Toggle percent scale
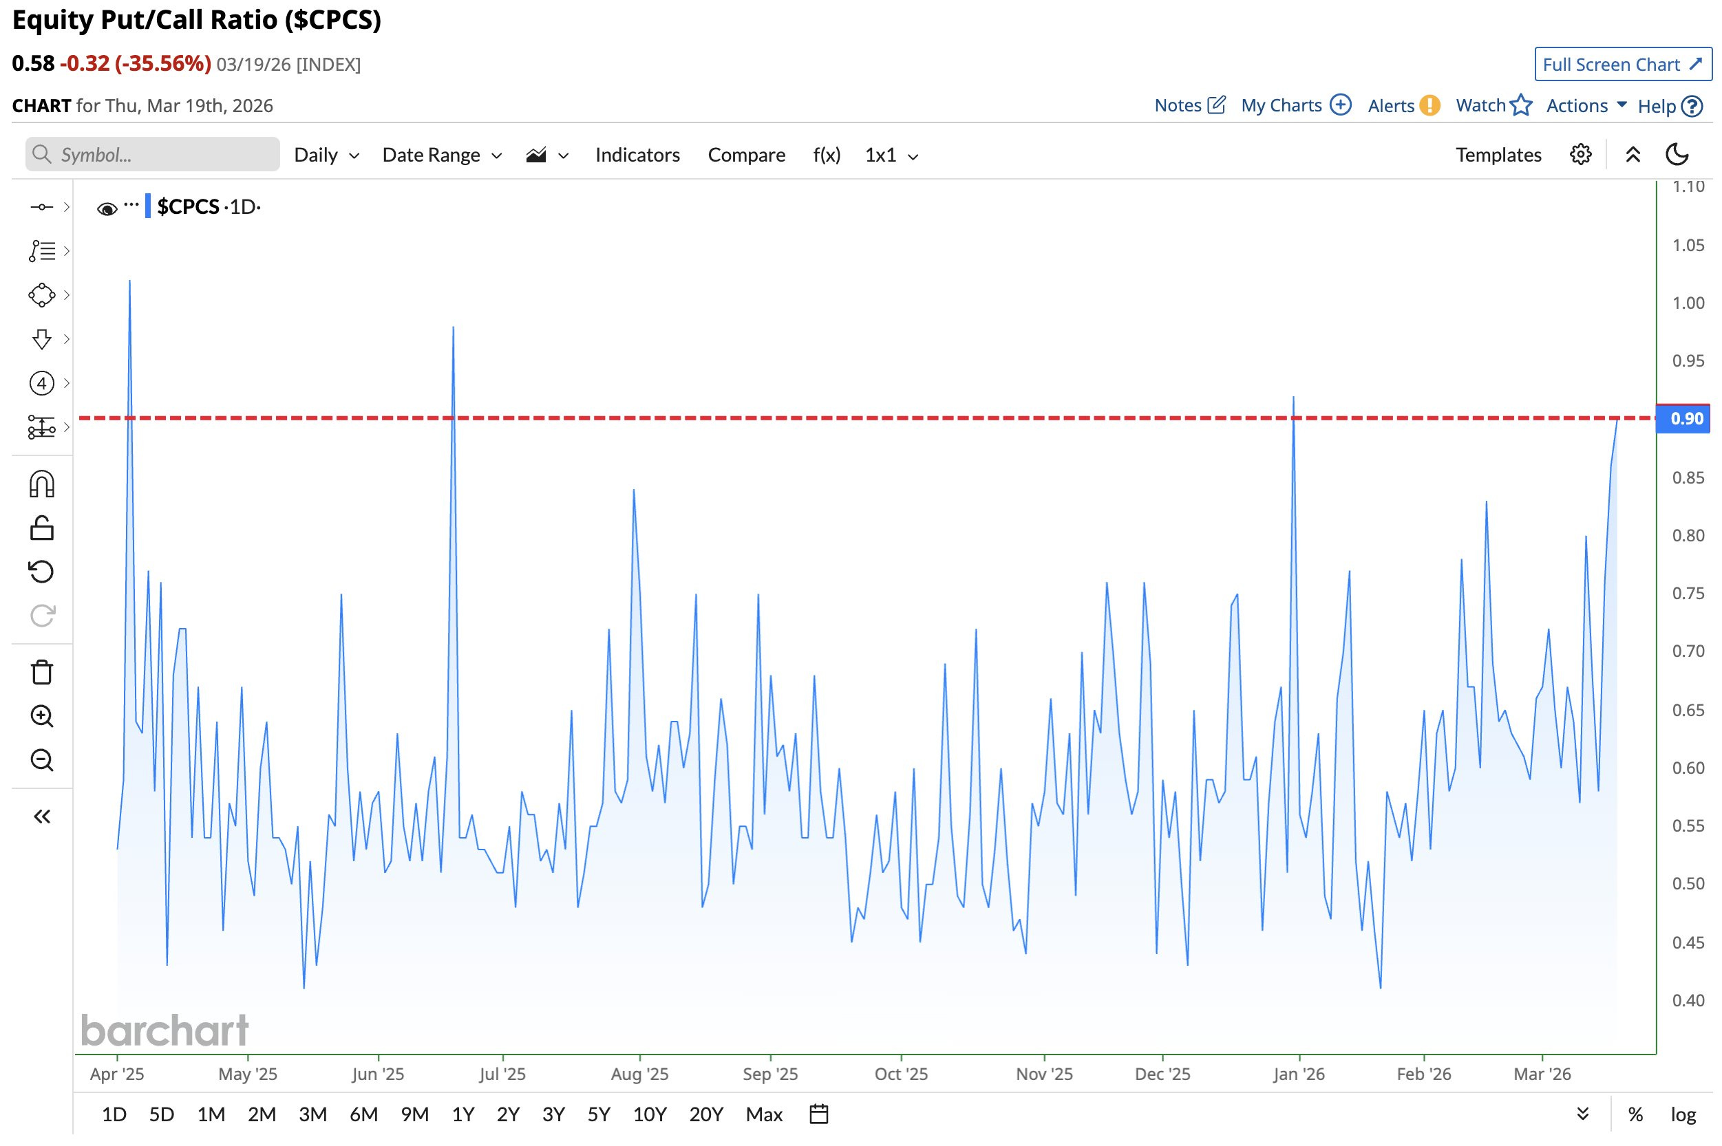 point(1635,1114)
